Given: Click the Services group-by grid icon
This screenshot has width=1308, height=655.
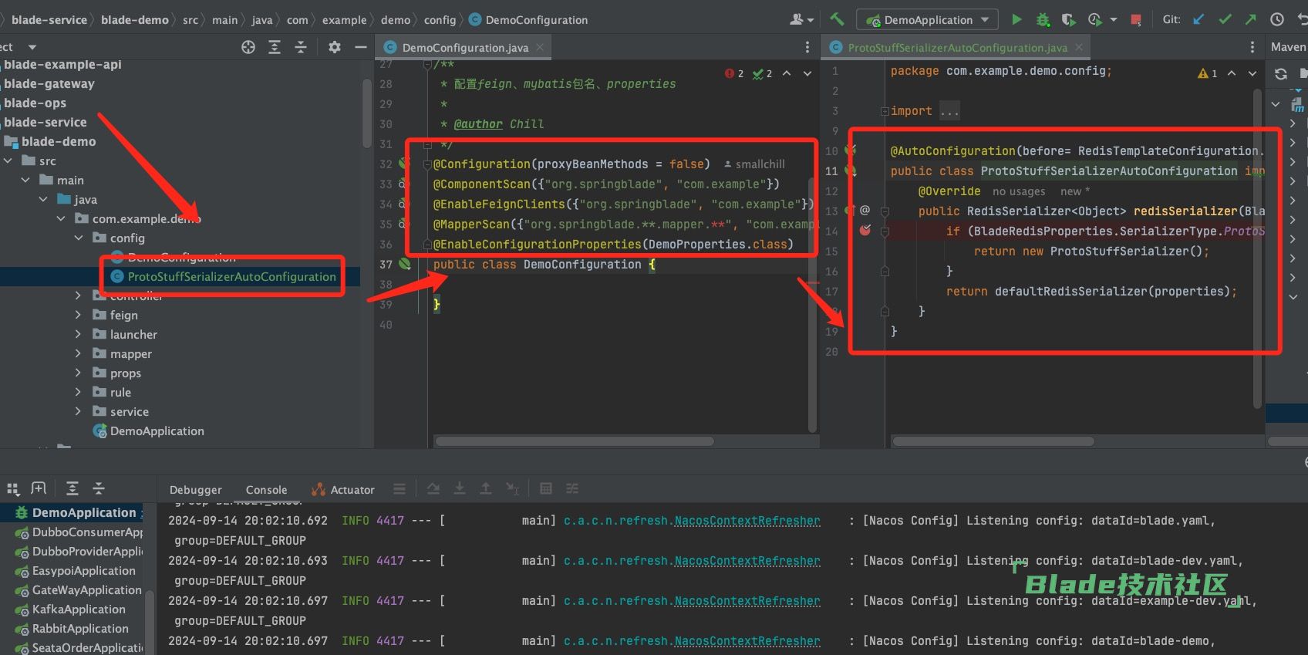Looking at the screenshot, I should 13,488.
